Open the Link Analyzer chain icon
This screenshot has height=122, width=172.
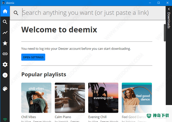coord(5,54)
